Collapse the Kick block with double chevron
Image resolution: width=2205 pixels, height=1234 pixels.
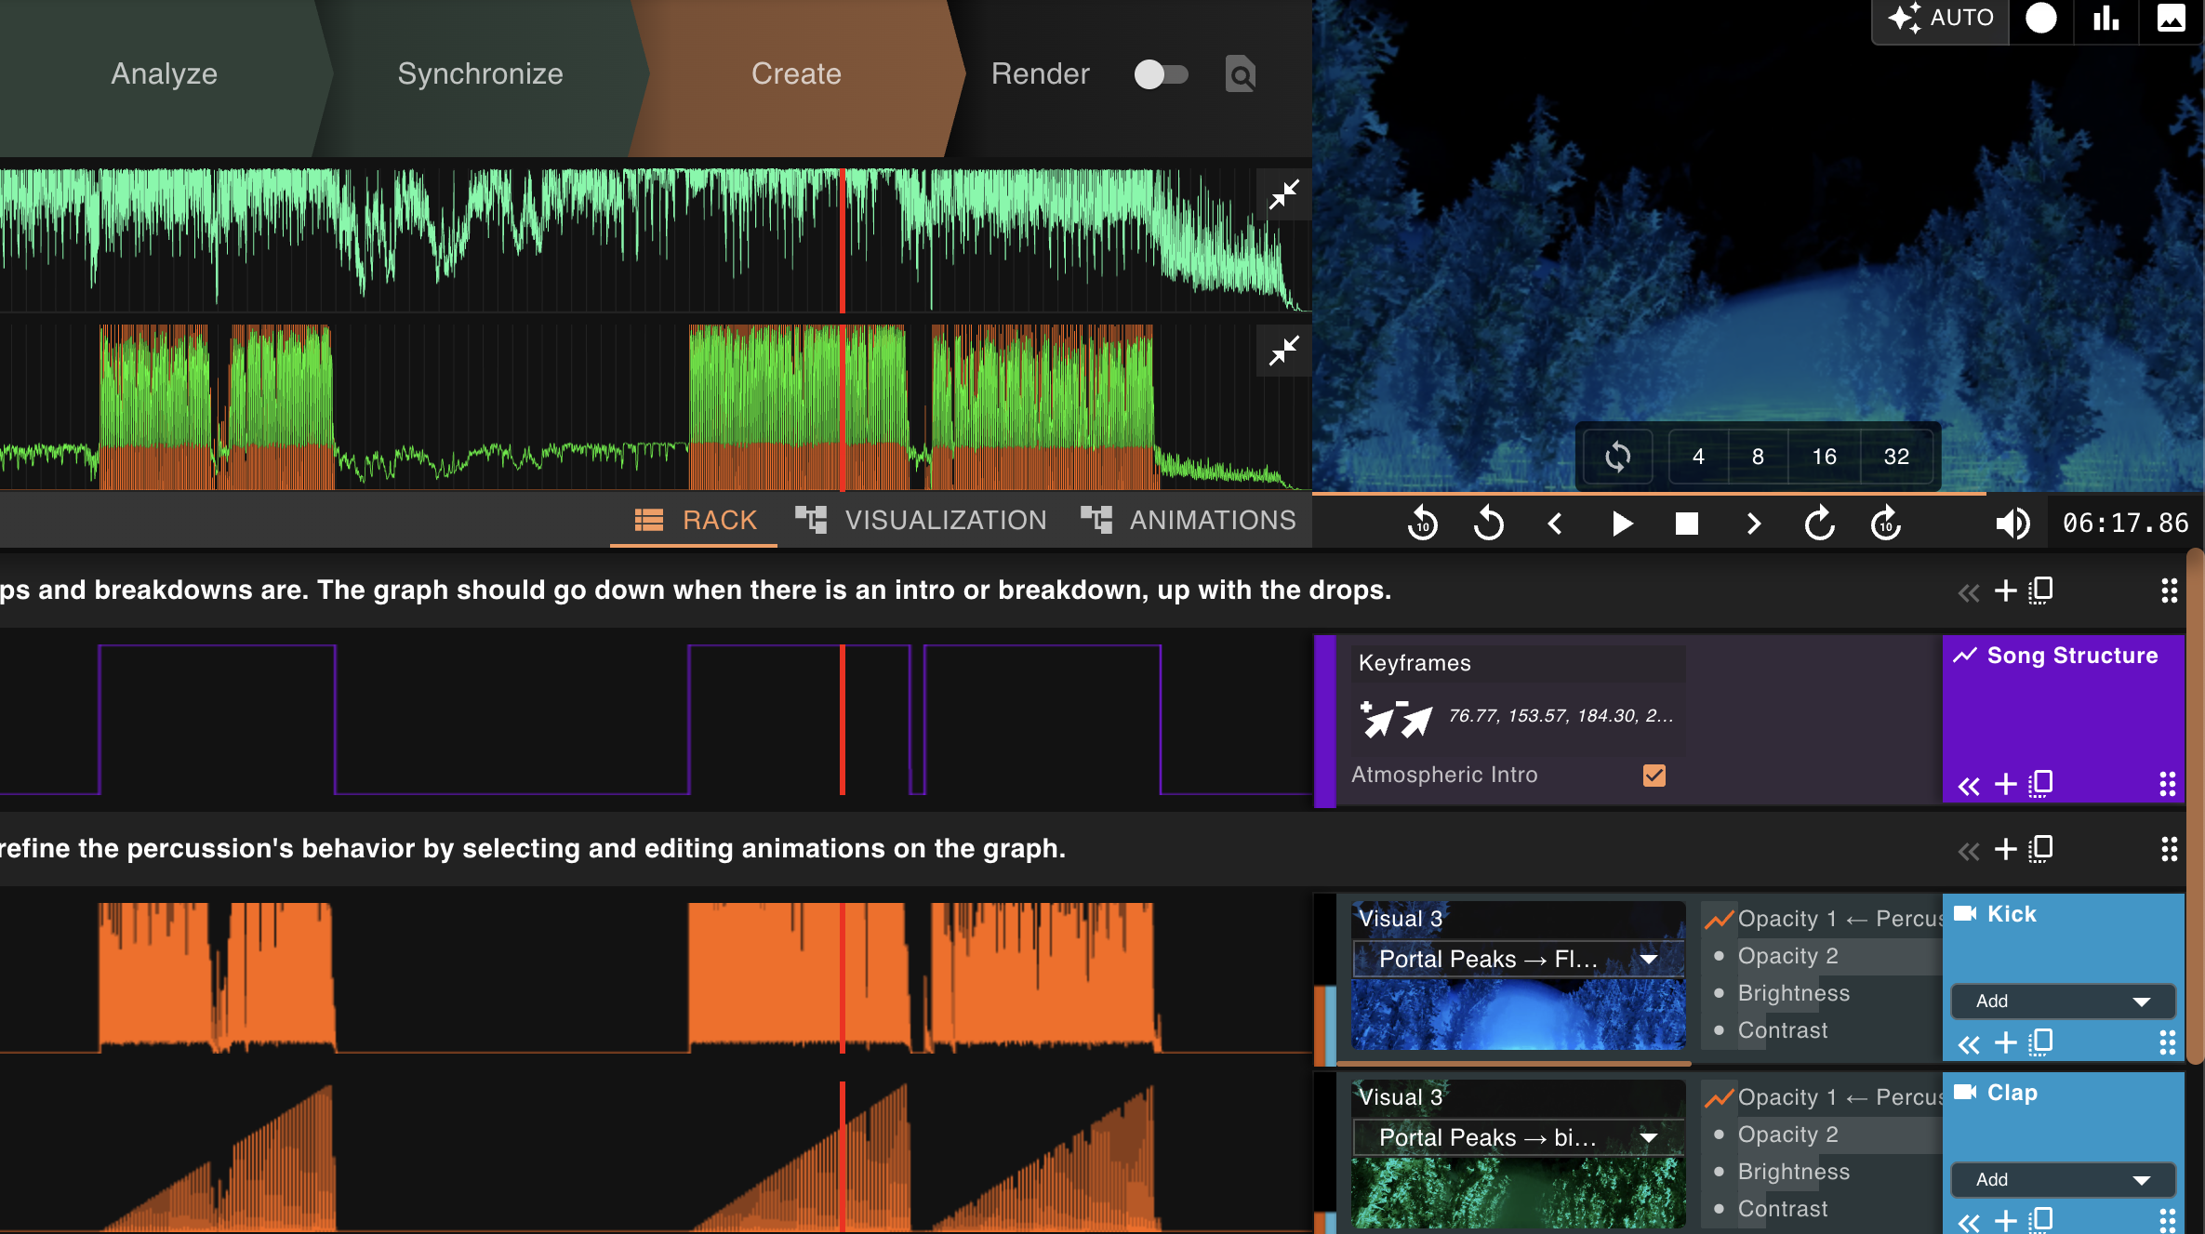click(1969, 1044)
